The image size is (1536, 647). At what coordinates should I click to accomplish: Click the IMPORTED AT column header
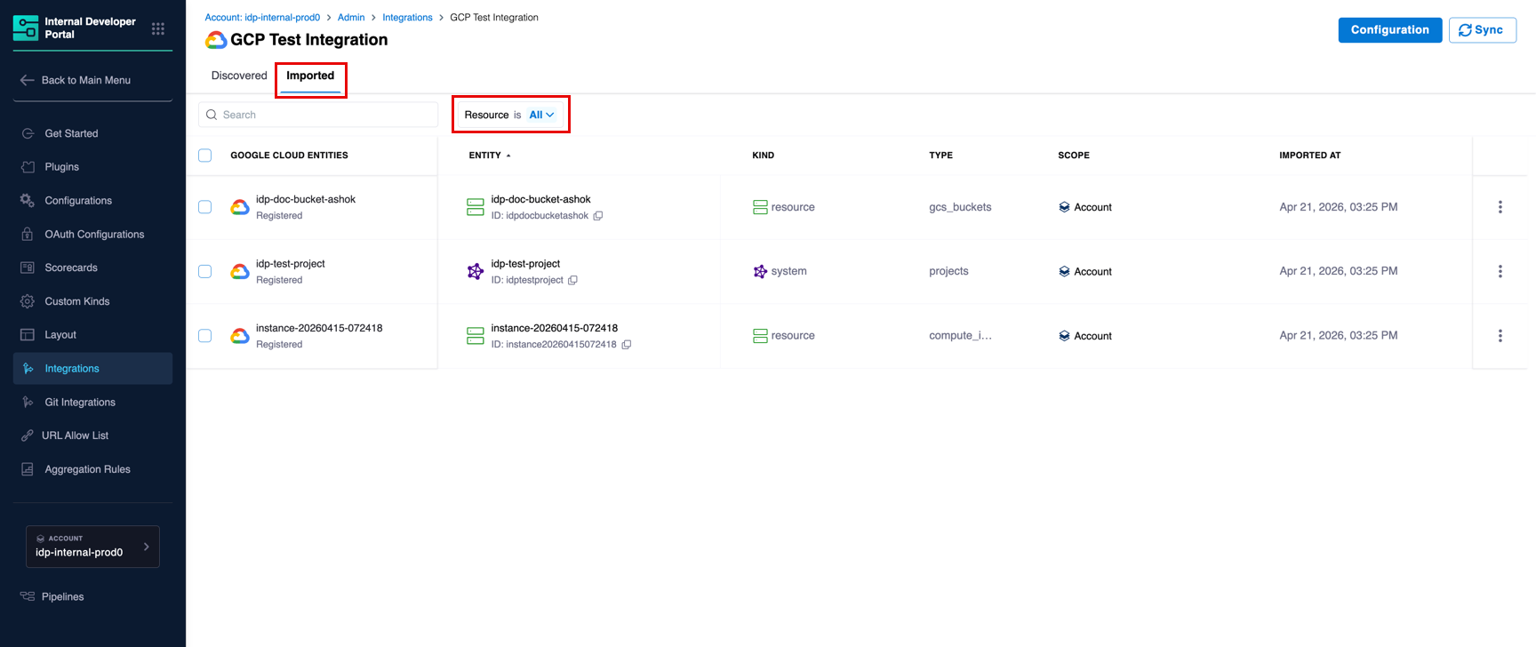[x=1309, y=156]
